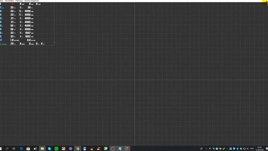Open Task View on the taskbar
The image size is (268, 151).
pyautogui.click(x=14, y=148)
